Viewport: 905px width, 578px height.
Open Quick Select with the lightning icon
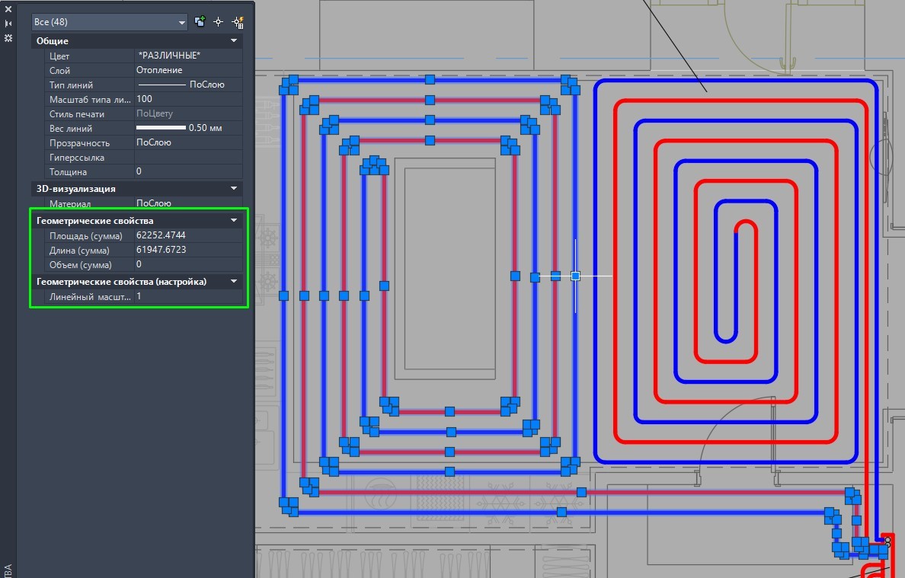click(237, 22)
